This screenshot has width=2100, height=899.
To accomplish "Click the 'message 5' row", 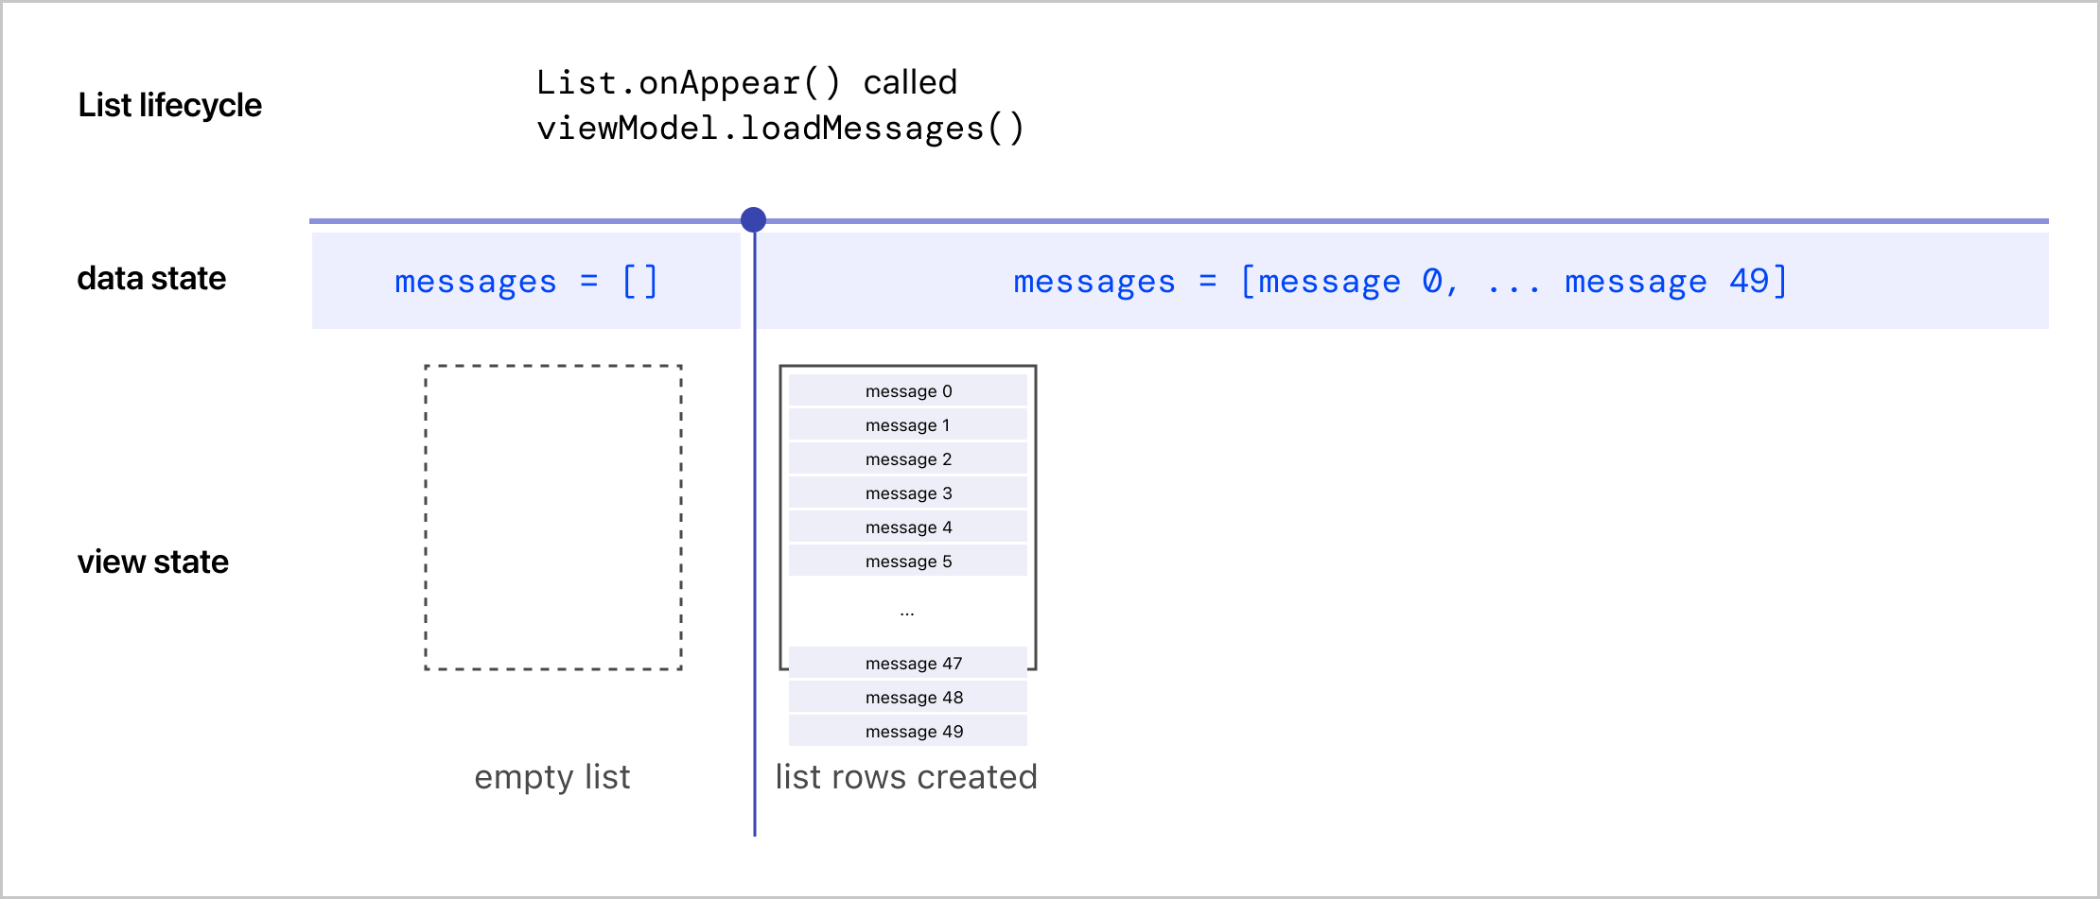I will pos(908,561).
